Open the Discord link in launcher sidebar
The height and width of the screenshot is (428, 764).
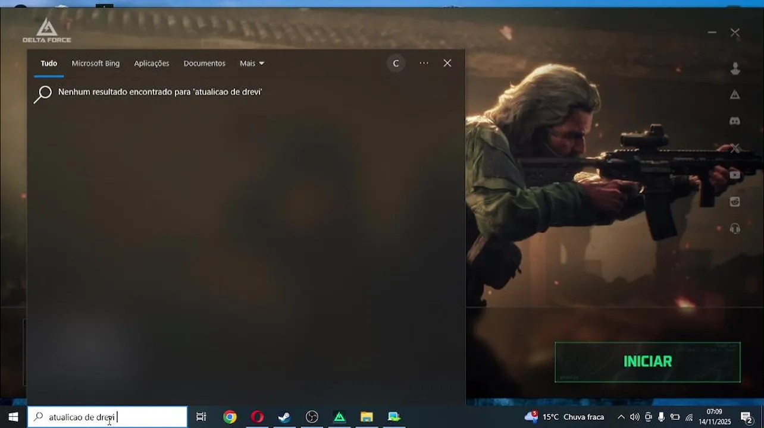[735, 121]
